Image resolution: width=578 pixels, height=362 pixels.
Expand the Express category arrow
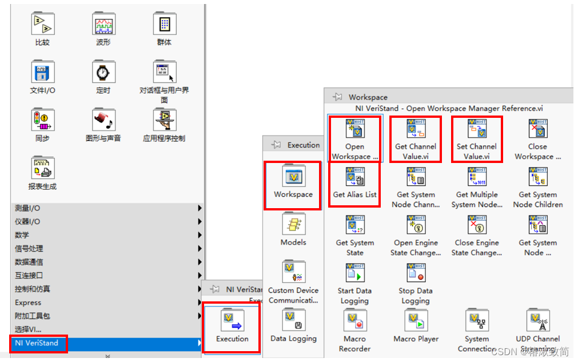click(x=199, y=303)
